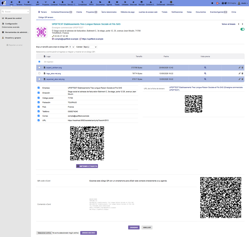
Task: Click the Buscar search field
Action: (15, 12)
